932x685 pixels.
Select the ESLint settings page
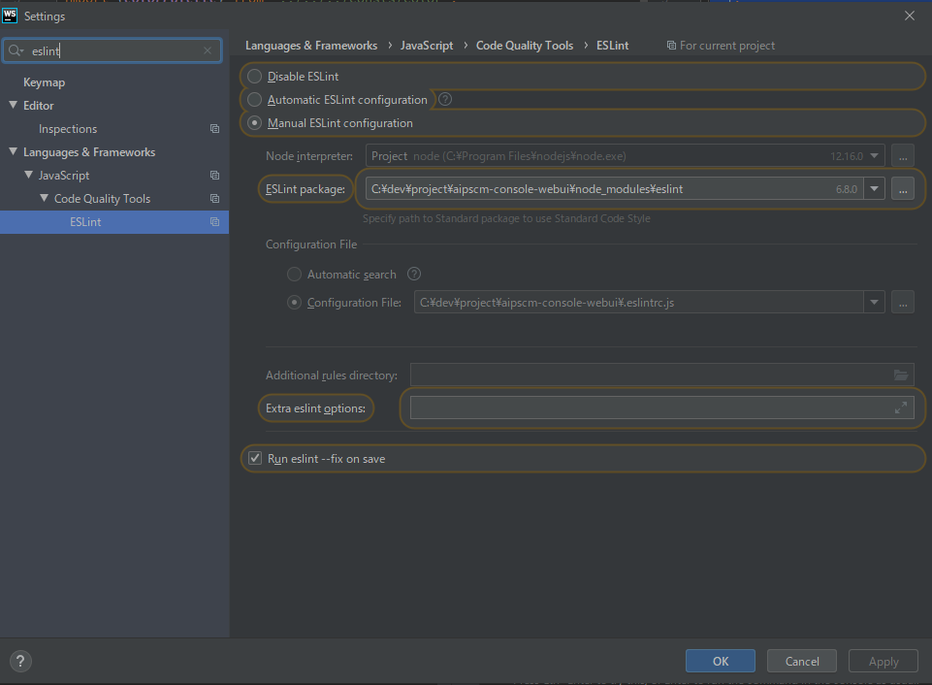(x=114, y=222)
